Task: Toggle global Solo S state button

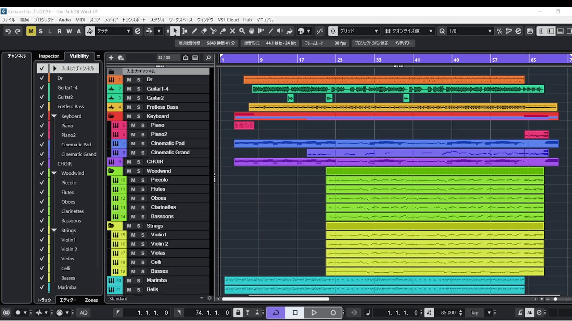Action: click(x=41, y=31)
